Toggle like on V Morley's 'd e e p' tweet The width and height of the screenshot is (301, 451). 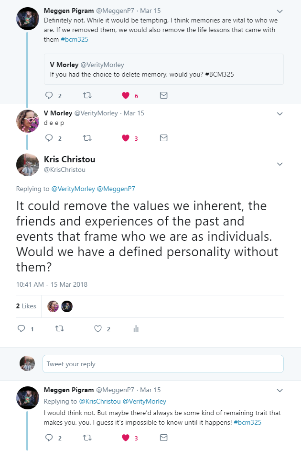point(126,138)
